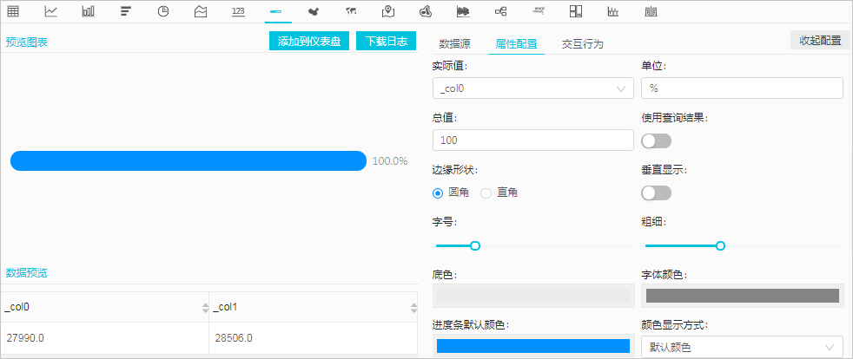This screenshot has width=853, height=359.
Task: Toggle 垂直显示 switch
Action: [x=657, y=193]
